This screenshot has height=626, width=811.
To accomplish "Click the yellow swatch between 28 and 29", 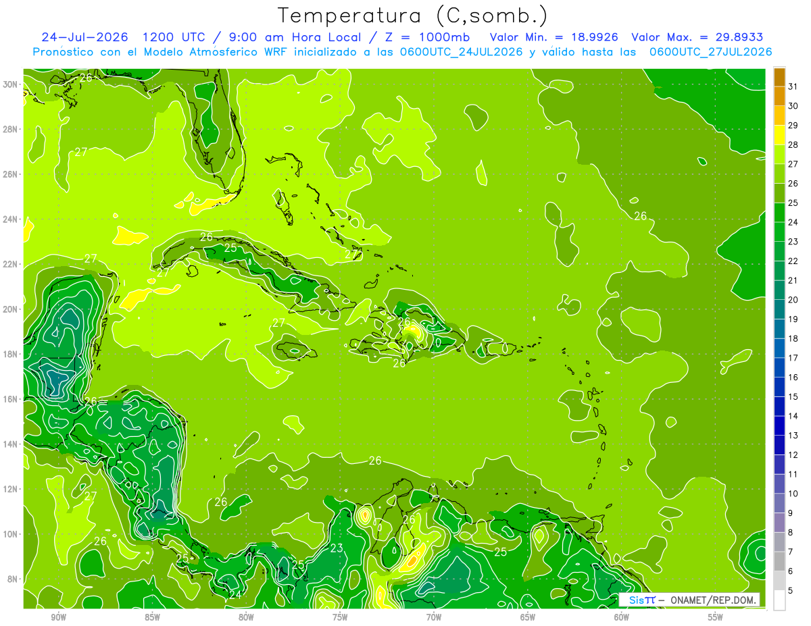I will pyautogui.click(x=779, y=135).
